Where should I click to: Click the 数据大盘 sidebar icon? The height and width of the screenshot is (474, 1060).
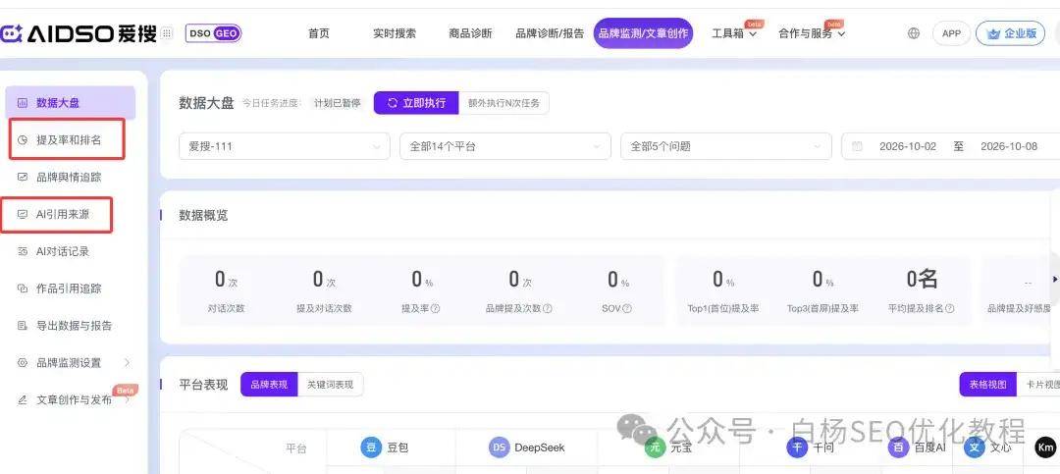point(23,103)
